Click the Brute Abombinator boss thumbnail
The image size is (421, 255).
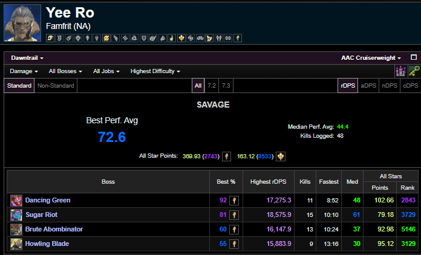click(16, 230)
